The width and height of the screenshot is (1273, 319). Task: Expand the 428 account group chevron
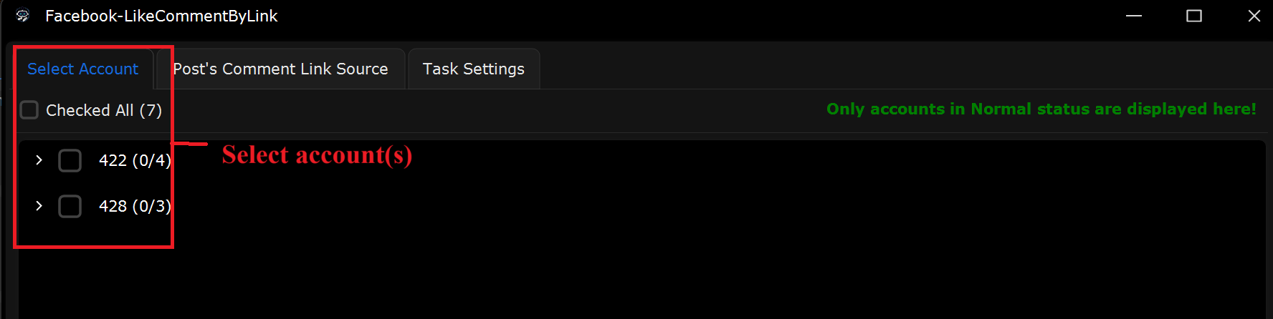[39, 206]
